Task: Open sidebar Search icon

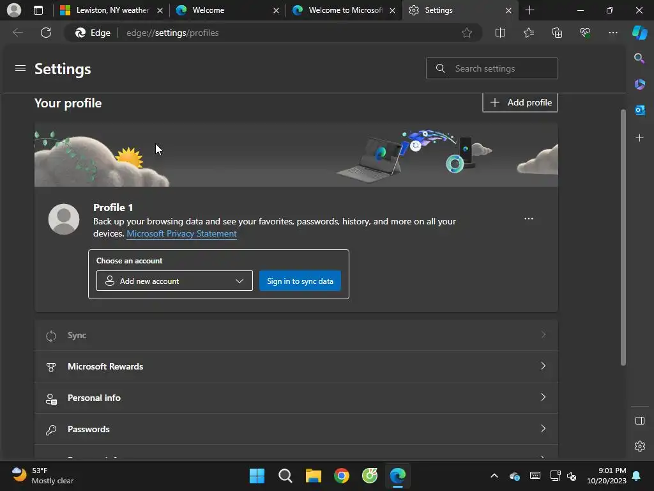Action: 639,58
